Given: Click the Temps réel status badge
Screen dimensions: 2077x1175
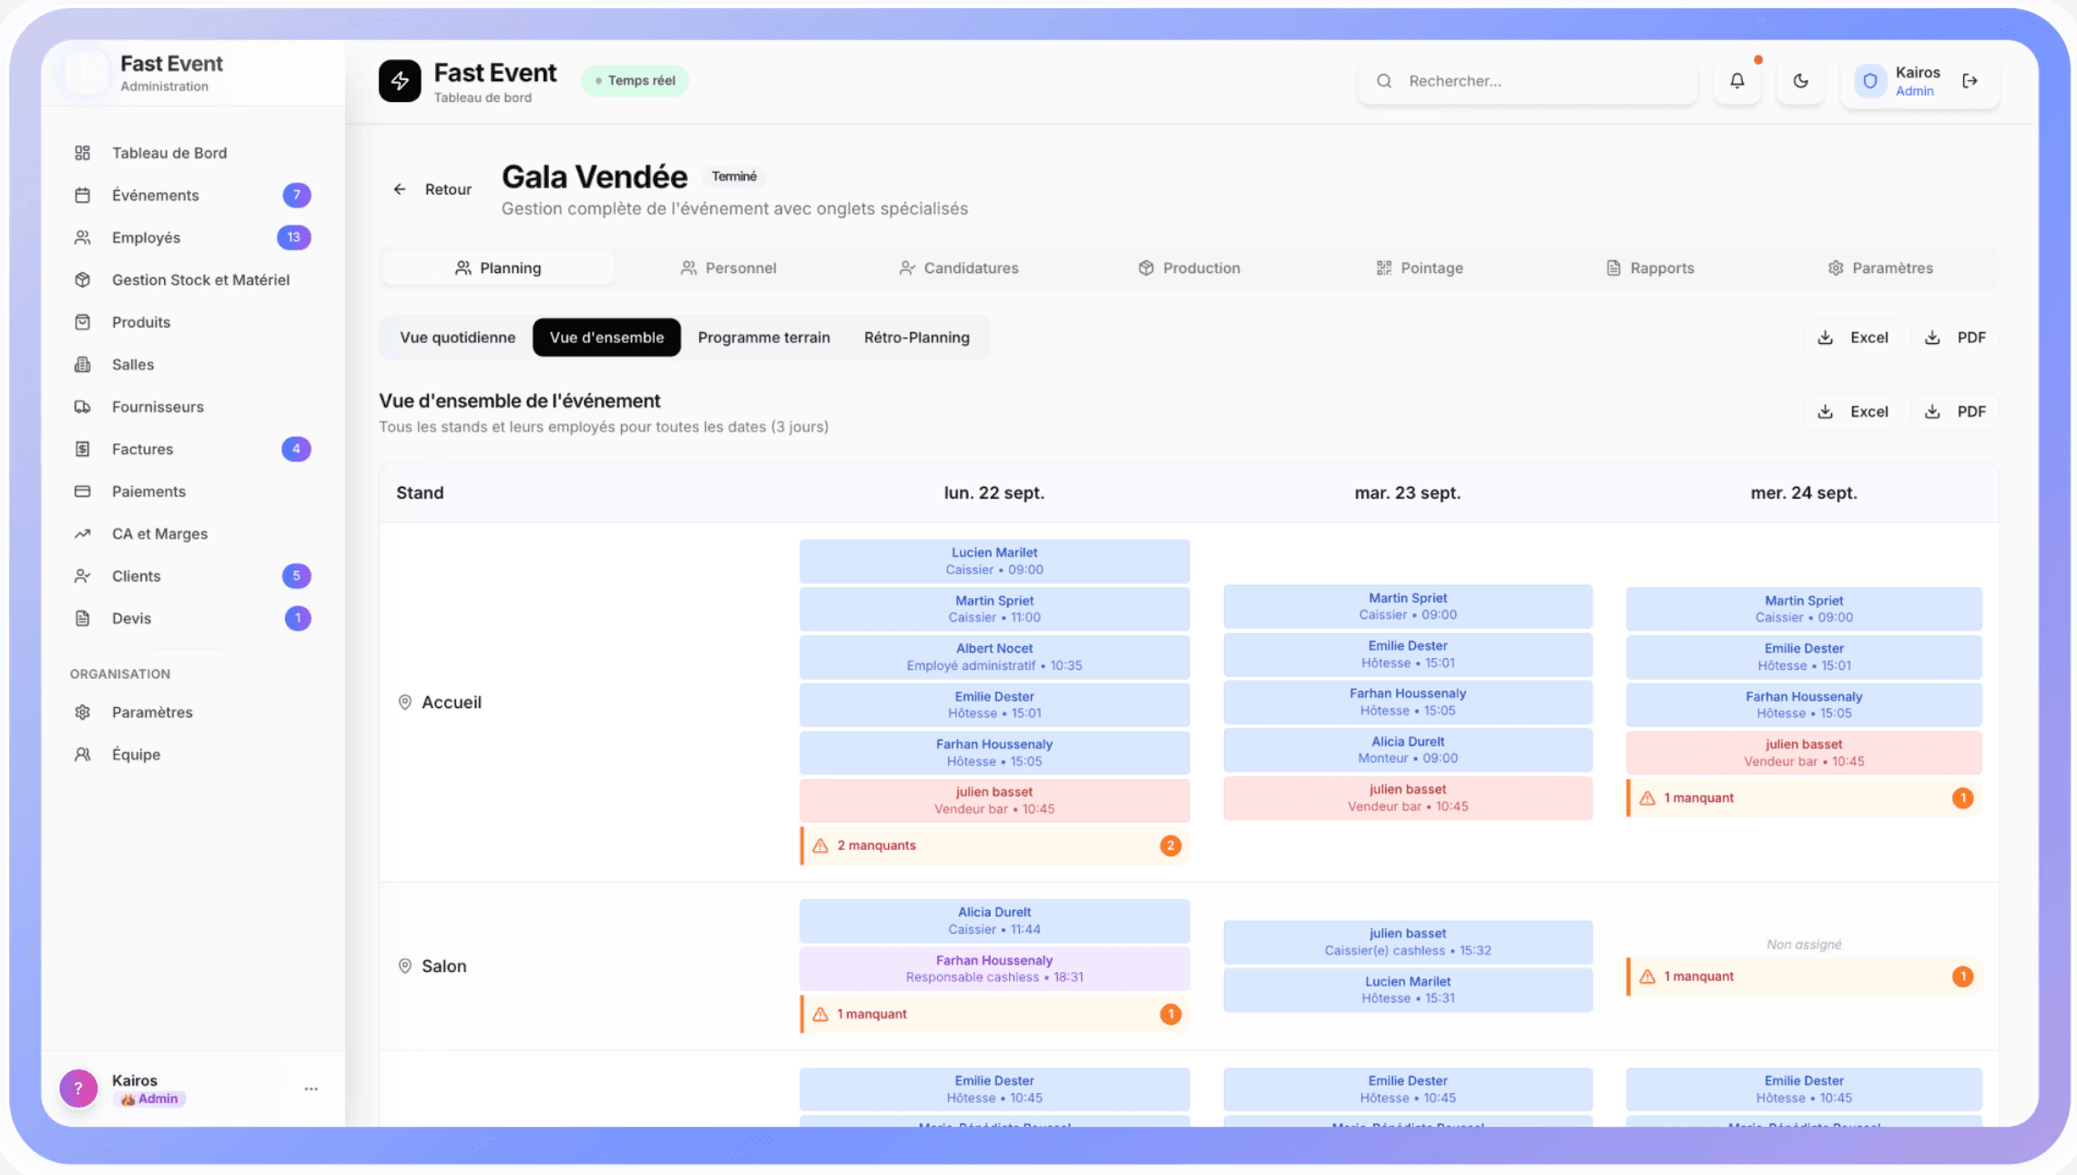Looking at the screenshot, I should [635, 81].
